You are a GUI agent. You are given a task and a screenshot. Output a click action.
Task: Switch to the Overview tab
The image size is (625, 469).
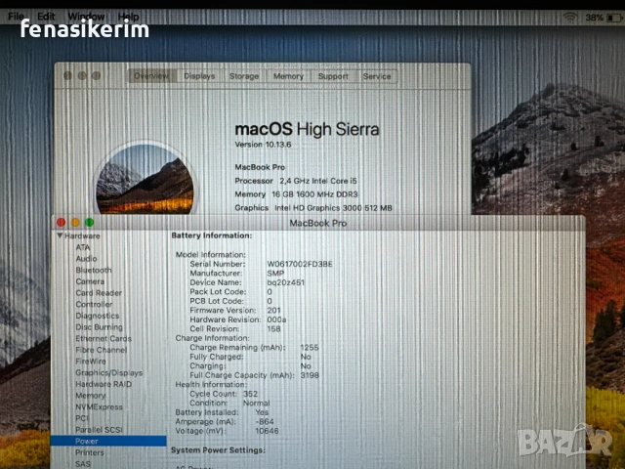click(151, 76)
